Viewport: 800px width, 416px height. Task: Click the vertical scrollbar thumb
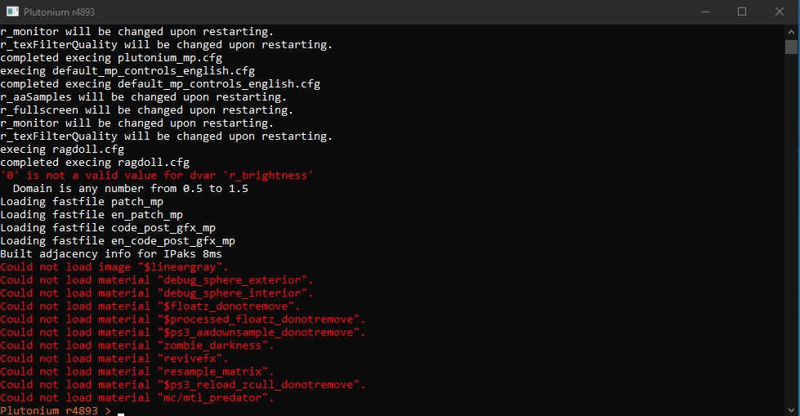point(791,47)
